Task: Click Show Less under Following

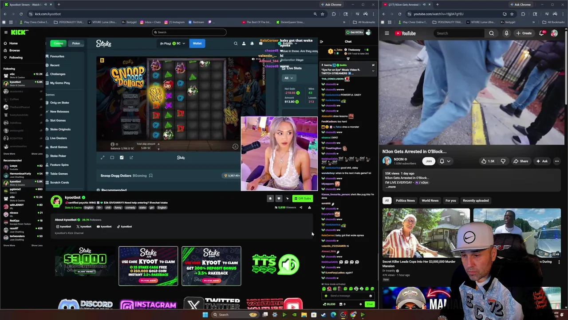Action: pyautogui.click(x=37, y=154)
